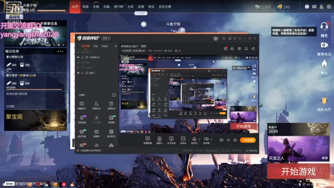Open the 弹幕助手 tool in the toolbox

pos(82,106)
